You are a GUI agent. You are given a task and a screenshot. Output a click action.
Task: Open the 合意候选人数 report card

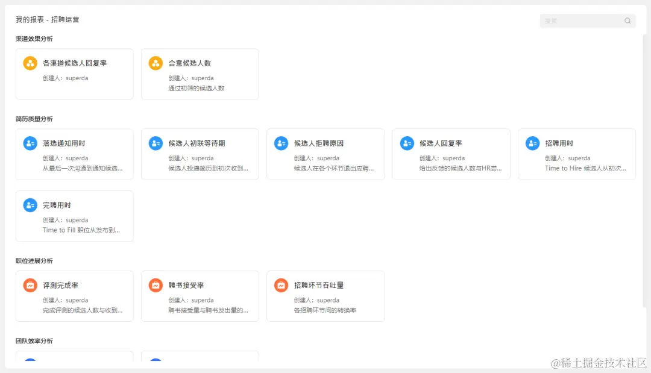coord(200,74)
